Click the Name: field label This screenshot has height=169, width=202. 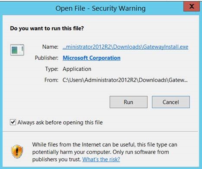click(x=50, y=47)
